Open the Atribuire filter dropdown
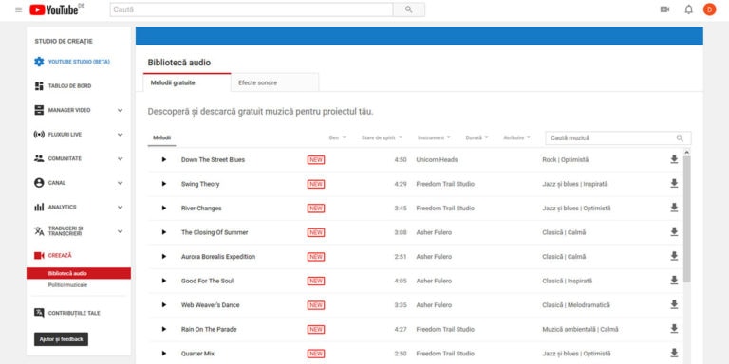This screenshot has width=729, height=364. click(x=517, y=137)
